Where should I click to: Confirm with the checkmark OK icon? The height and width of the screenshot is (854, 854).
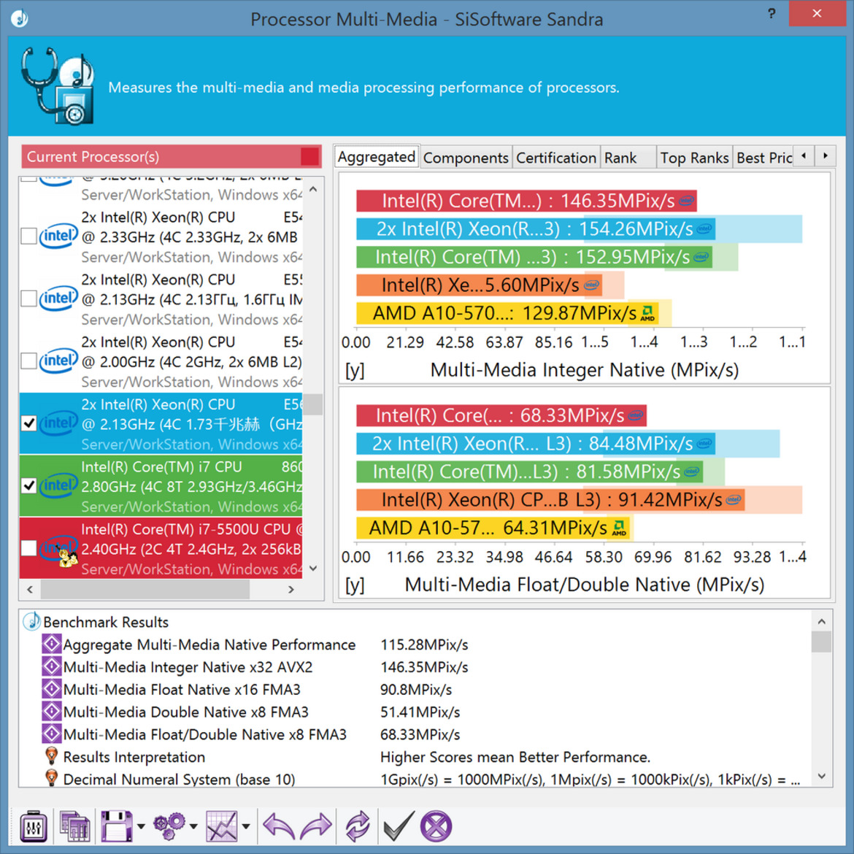click(399, 826)
